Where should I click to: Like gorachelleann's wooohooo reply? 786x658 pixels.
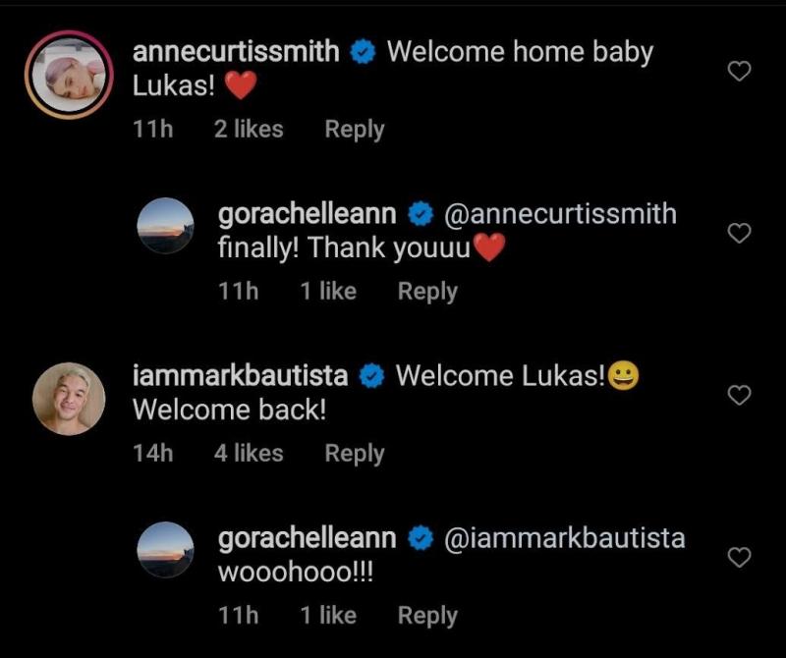pos(739,557)
